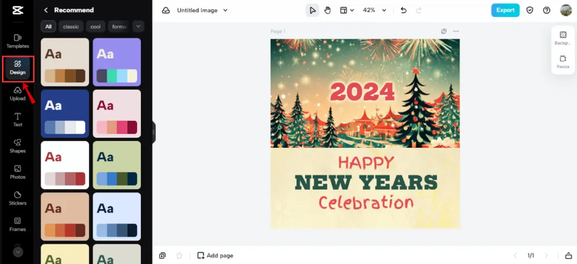
Task: Click Add page button
Action: [215, 255]
